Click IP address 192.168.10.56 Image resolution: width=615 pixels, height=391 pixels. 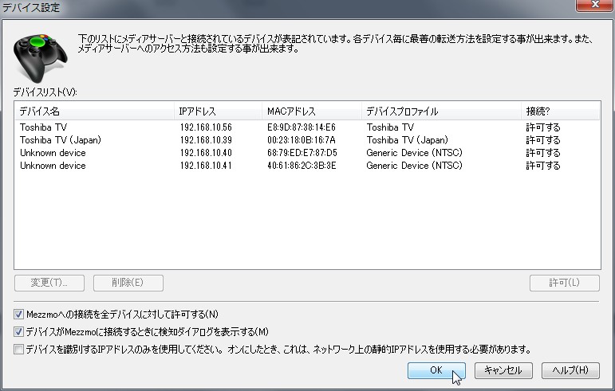[x=206, y=127]
